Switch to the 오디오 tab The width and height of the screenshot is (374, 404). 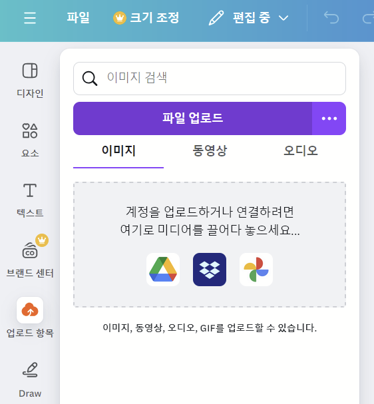tap(301, 150)
